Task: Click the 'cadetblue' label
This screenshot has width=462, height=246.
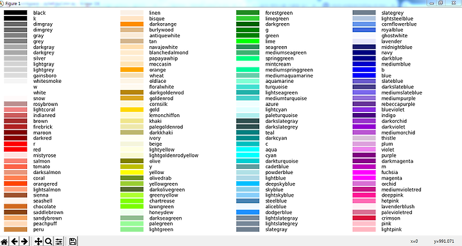Action: pos(277,166)
